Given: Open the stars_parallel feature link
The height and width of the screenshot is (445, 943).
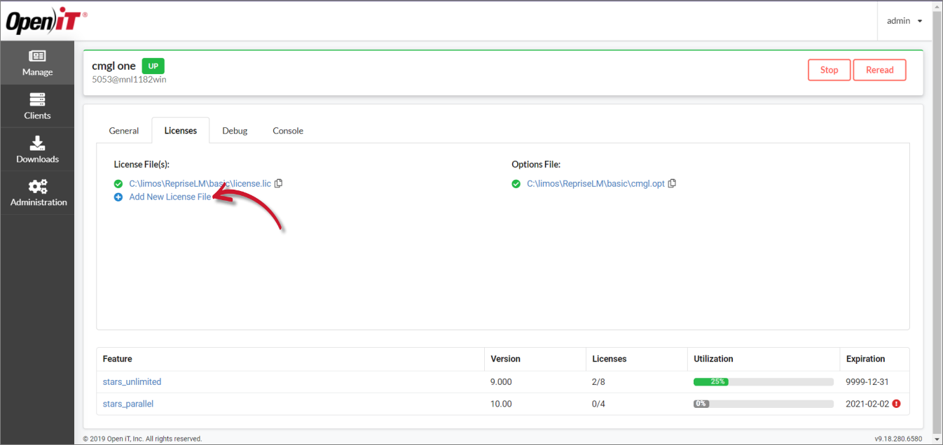Looking at the screenshot, I should [x=128, y=404].
